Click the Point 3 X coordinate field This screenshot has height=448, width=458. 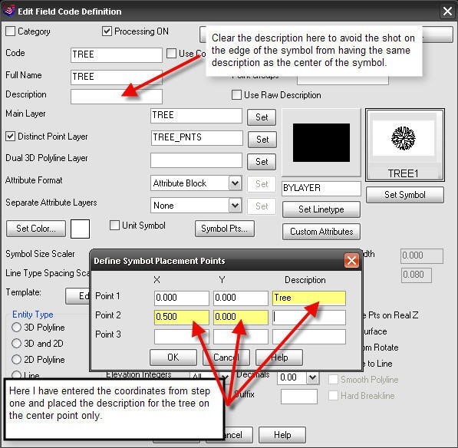pyautogui.click(x=181, y=337)
